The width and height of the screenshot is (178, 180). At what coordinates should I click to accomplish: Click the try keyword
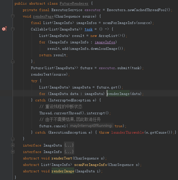click(x=34, y=81)
